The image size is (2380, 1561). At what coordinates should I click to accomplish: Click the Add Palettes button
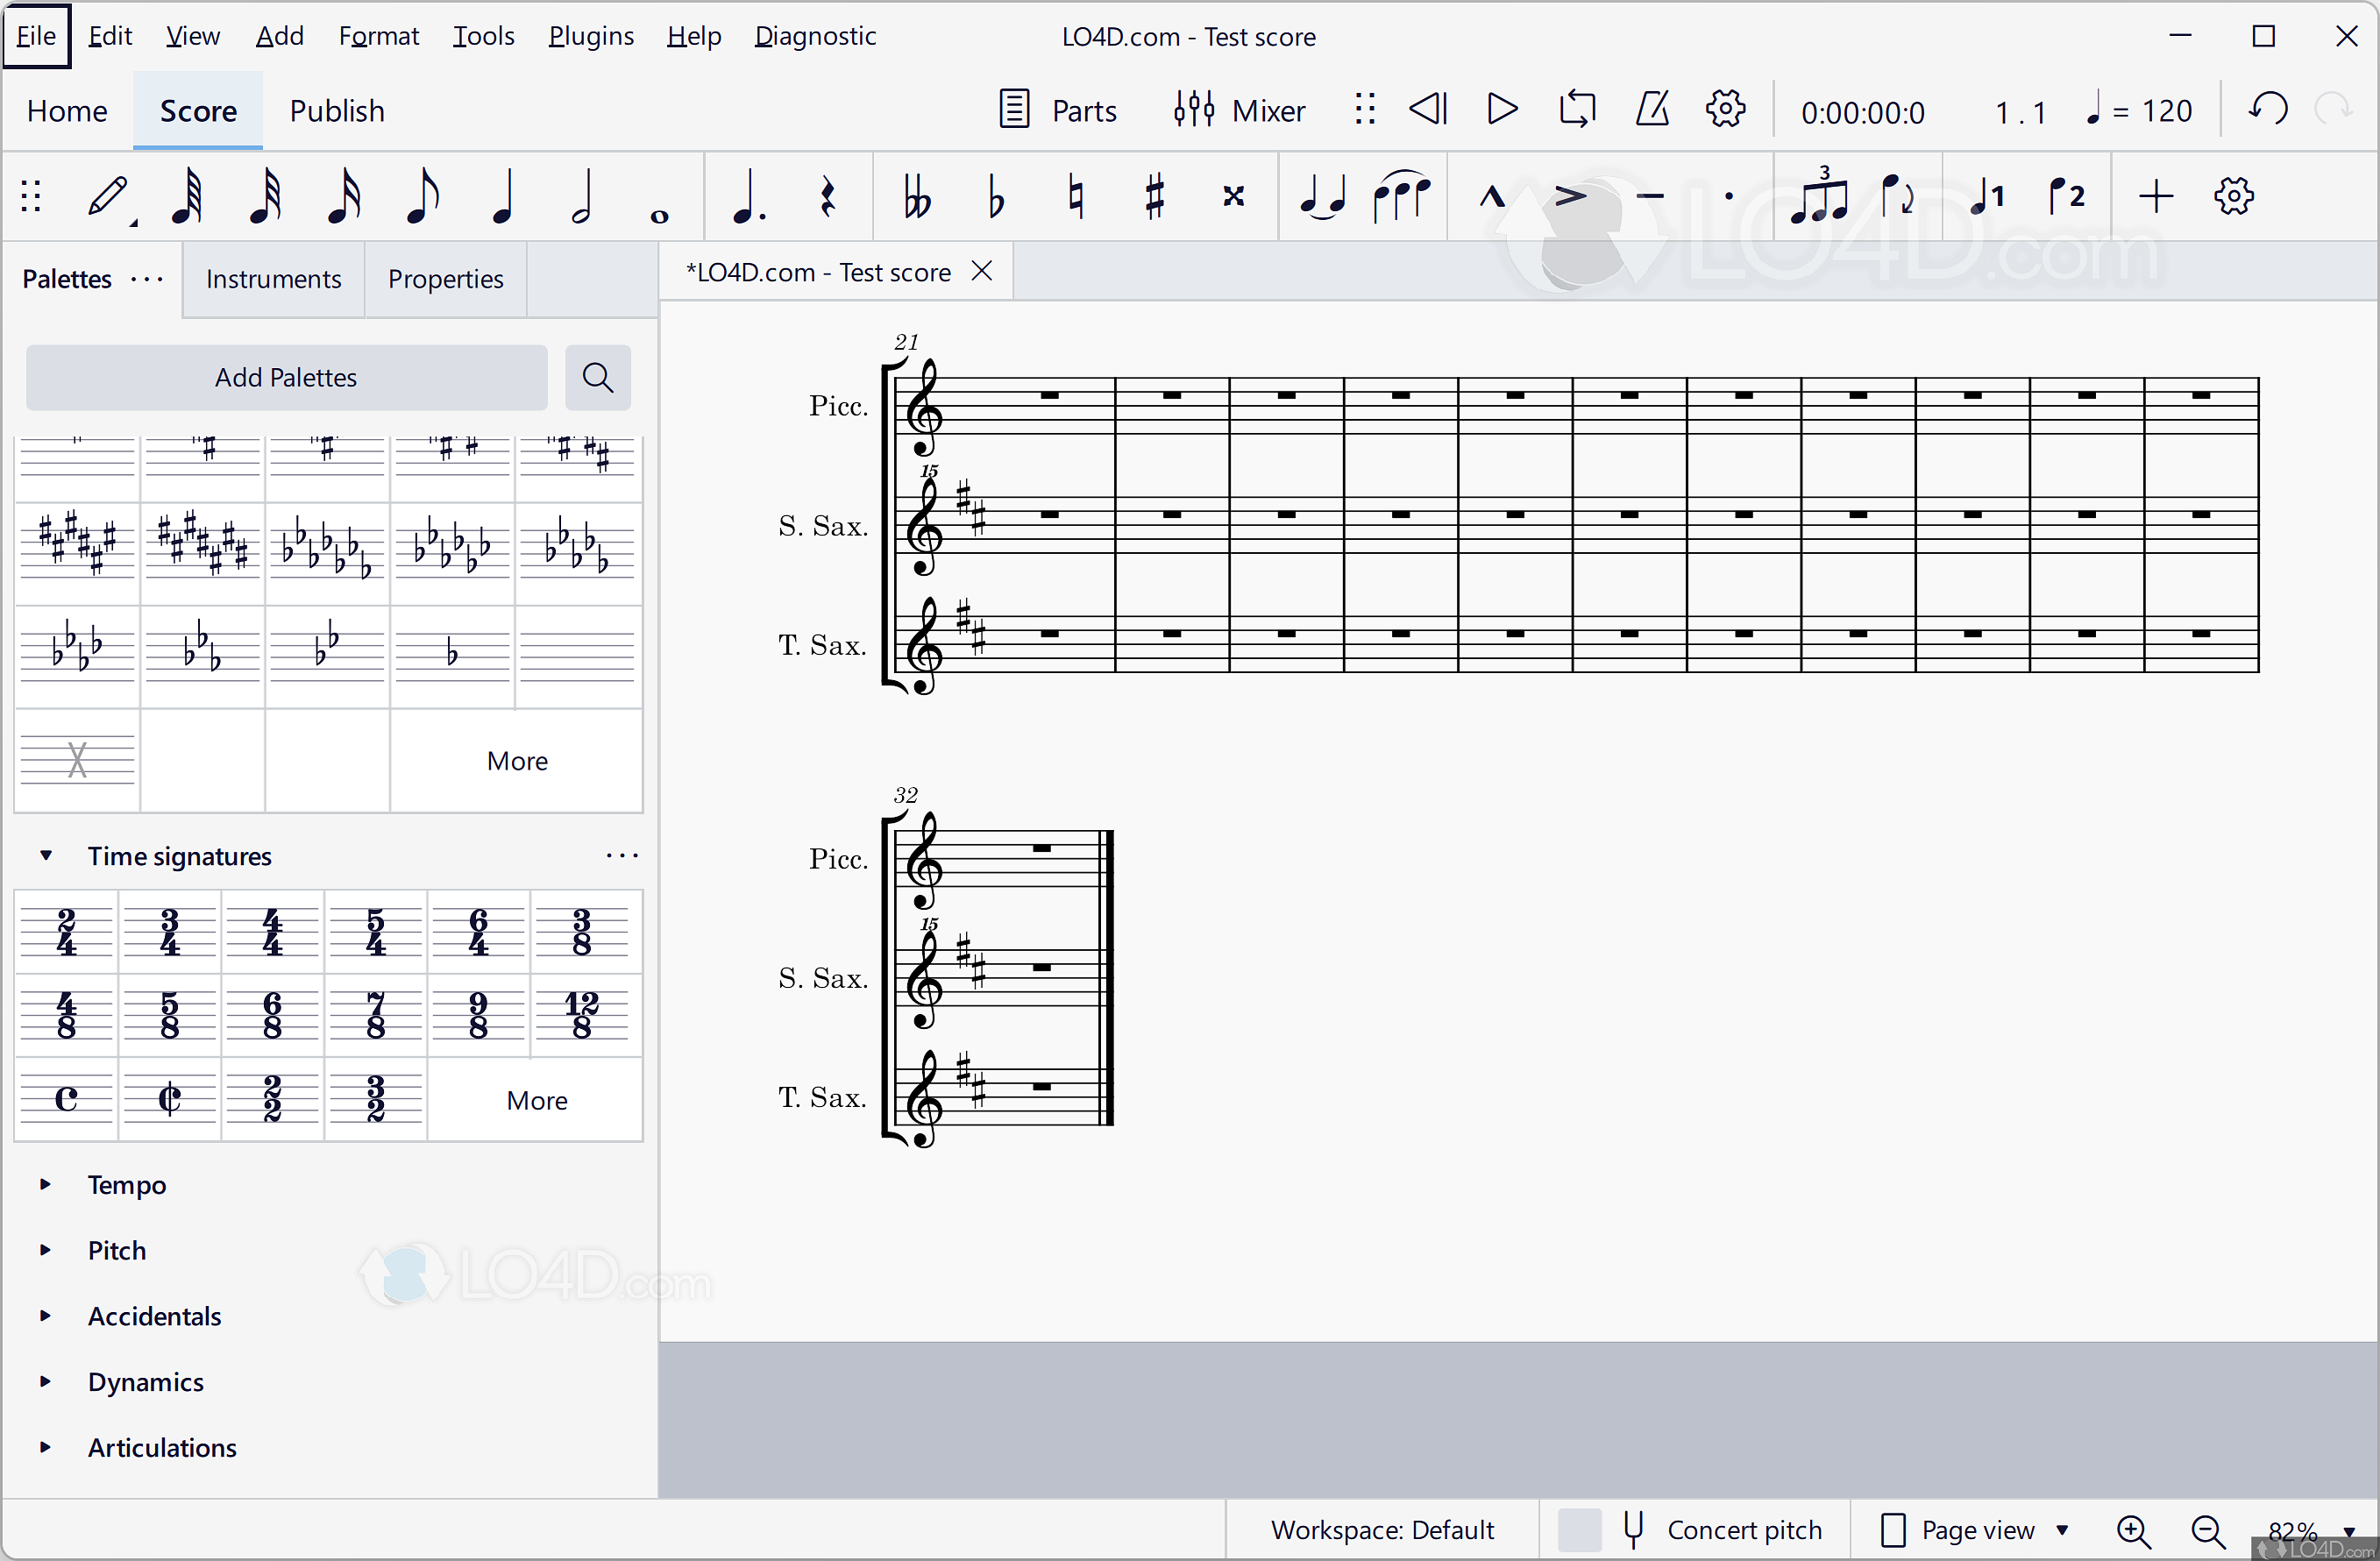point(285,377)
